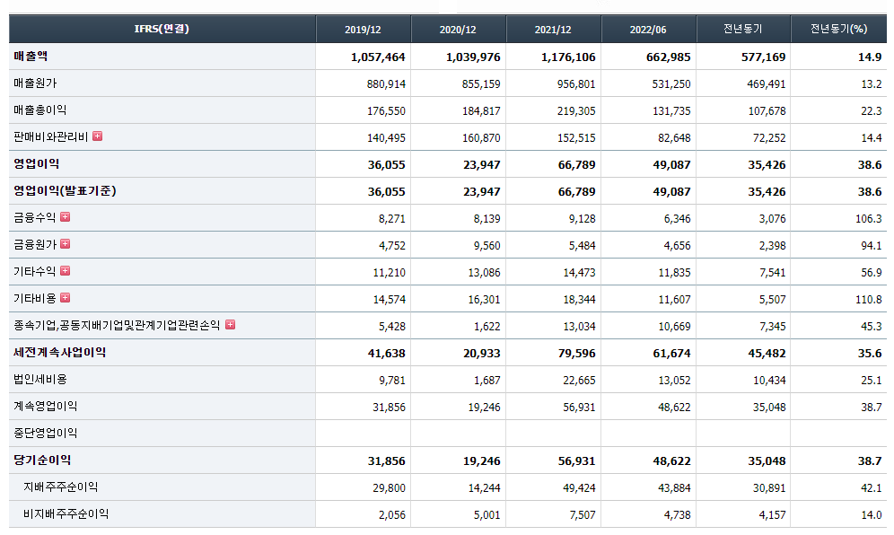Select the 110.8 percent cell
894x535 pixels.
click(869, 300)
